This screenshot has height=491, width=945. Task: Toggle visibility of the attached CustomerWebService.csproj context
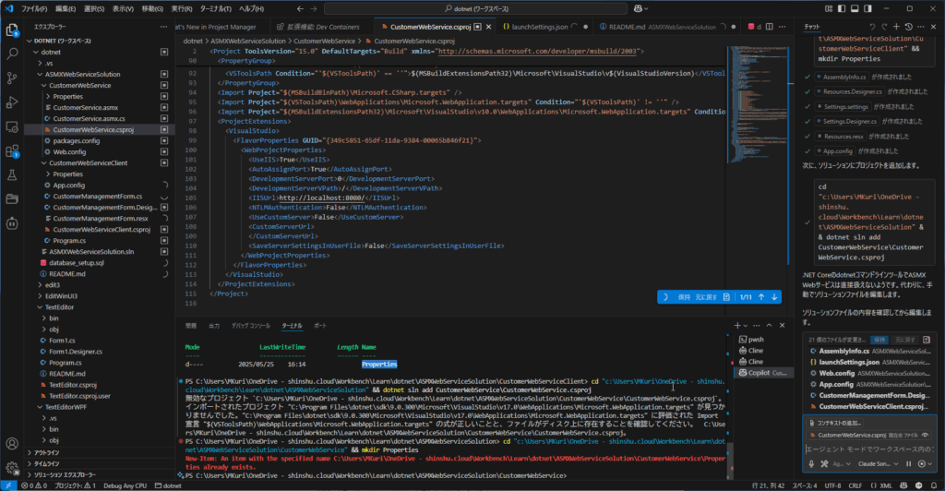click(x=925, y=435)
